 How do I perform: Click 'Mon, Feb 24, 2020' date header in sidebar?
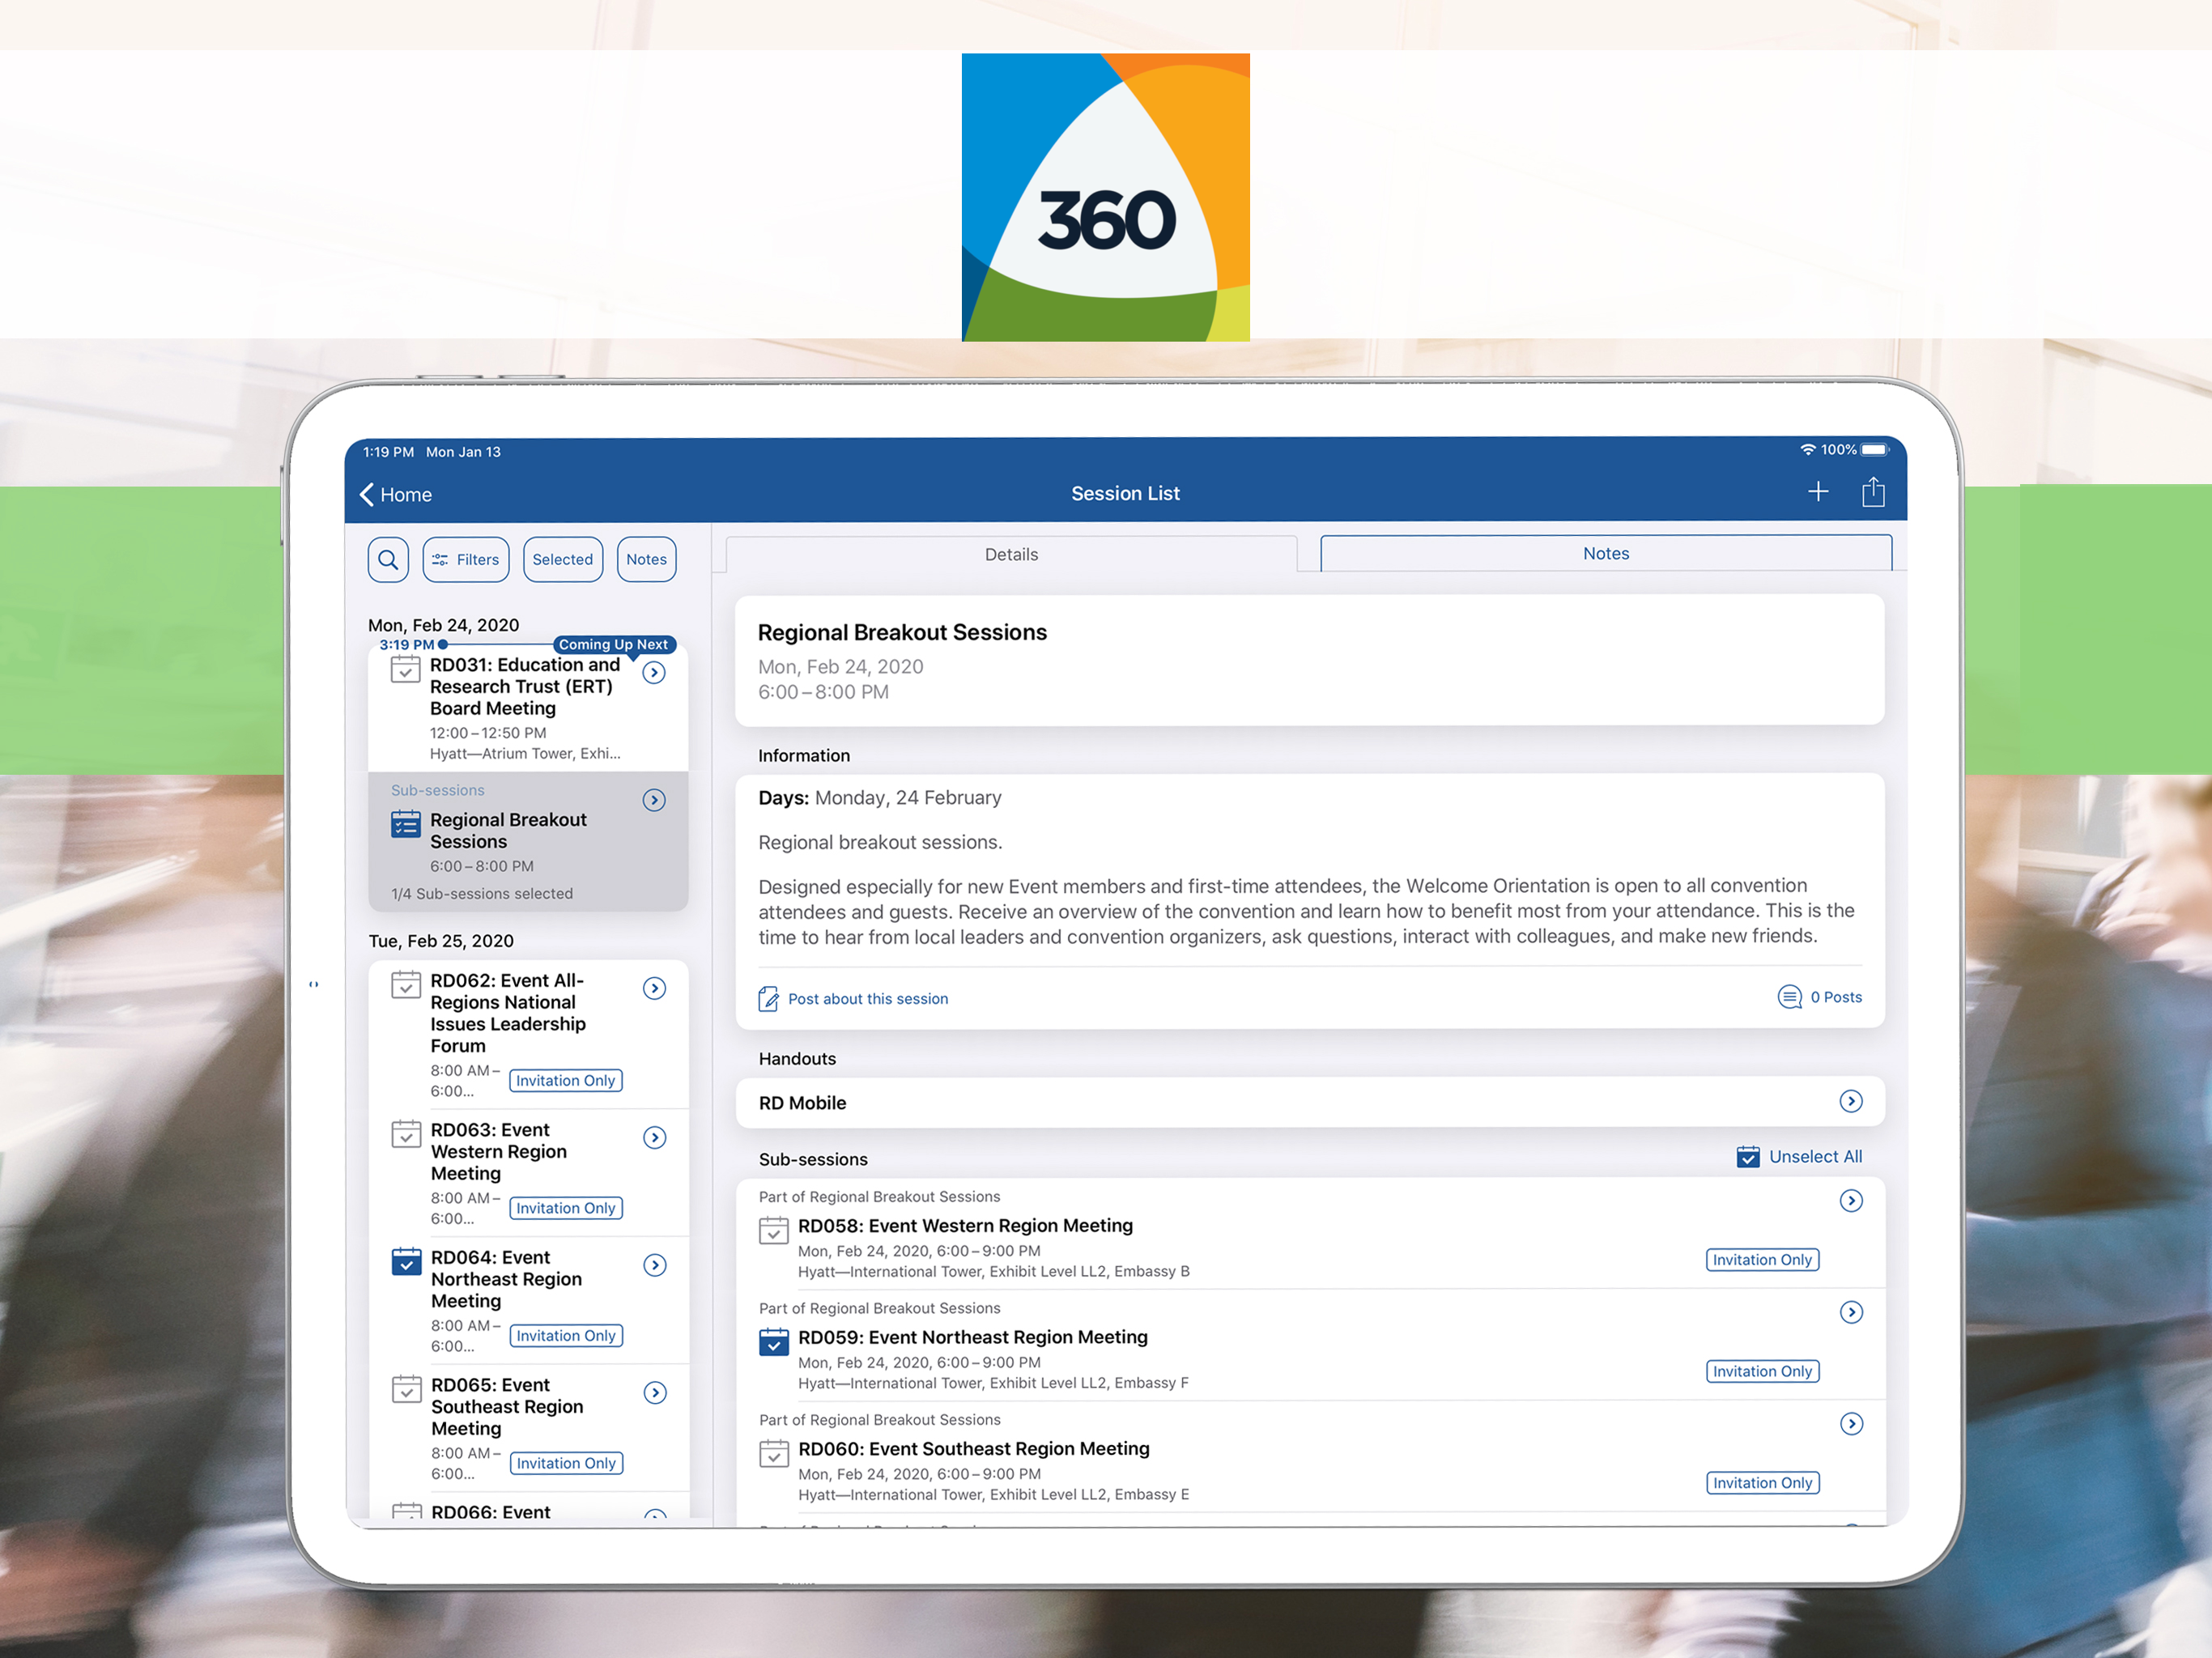pos(443,625)
